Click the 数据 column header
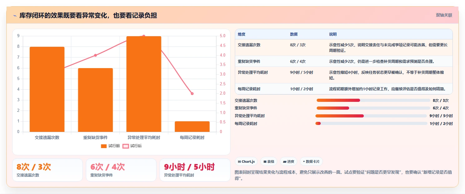465x194 pixels. [294, 34]
